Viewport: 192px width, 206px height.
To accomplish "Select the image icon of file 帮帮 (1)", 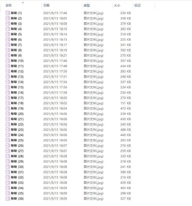I will (x=8, y=13).
